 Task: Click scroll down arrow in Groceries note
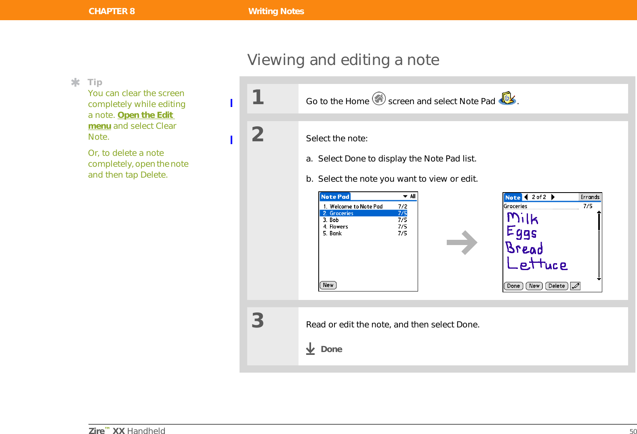pos(599,279)
